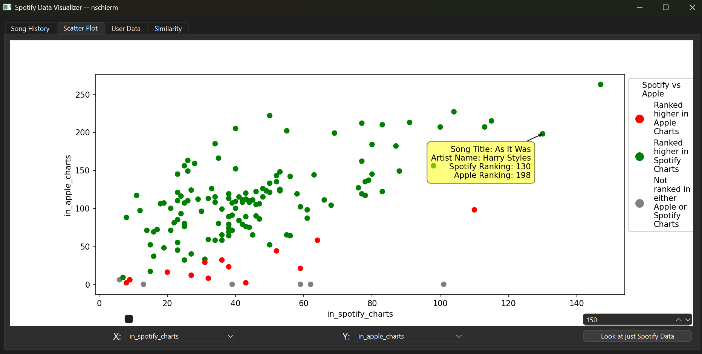Minimize the Spotify Data Visualizer window
702x354 pixels.
pos(639,8)
